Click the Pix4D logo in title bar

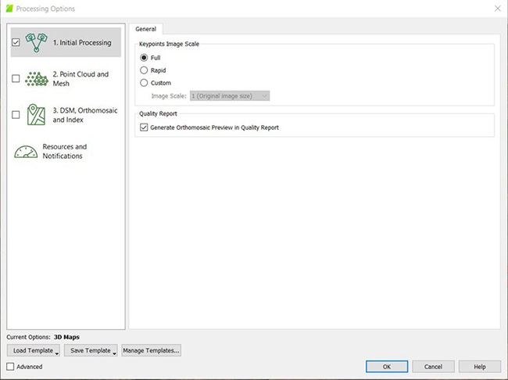tap(9, 9)
